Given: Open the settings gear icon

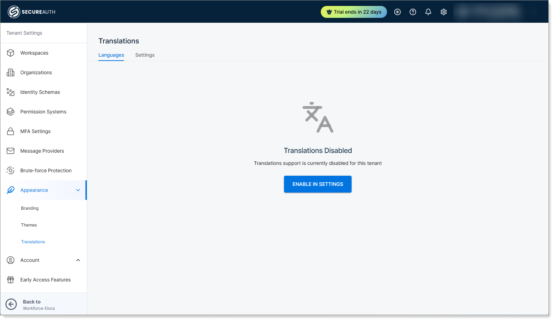Looking at the screenshot, I should point(444,12).
